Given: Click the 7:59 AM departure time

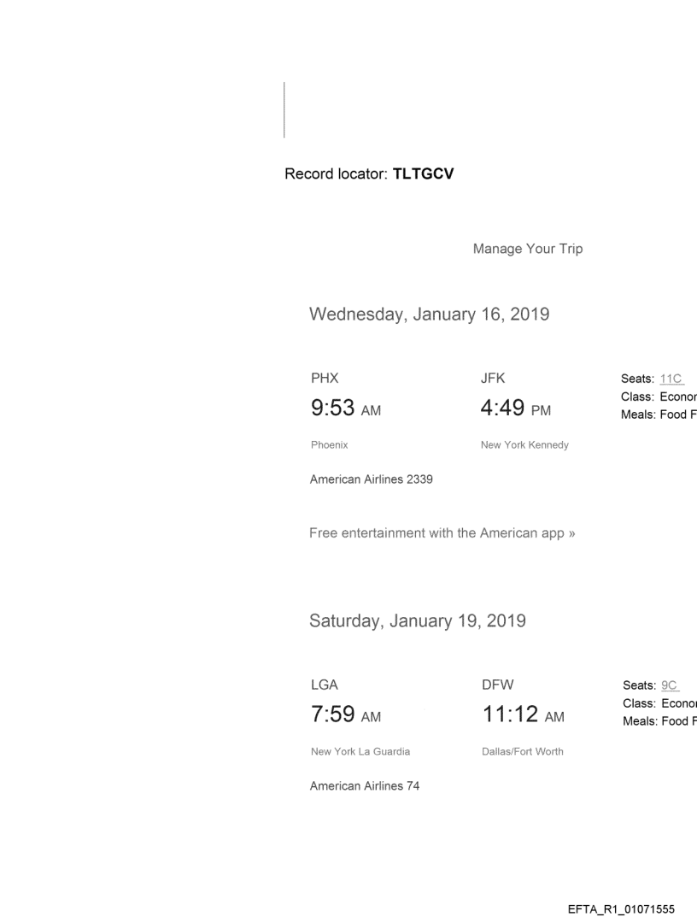Looking at the screenshot, I should [x=345, y=715].
